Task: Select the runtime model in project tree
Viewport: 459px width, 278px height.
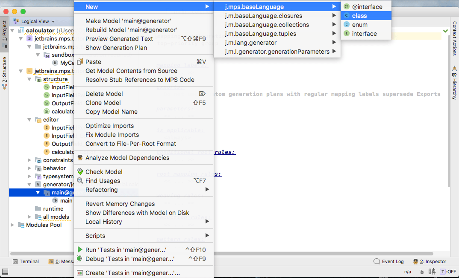Action: click(x=53, y=209)
